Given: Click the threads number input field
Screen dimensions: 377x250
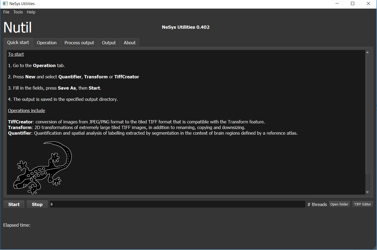Looking at the screenshot, I should point(177,204).
